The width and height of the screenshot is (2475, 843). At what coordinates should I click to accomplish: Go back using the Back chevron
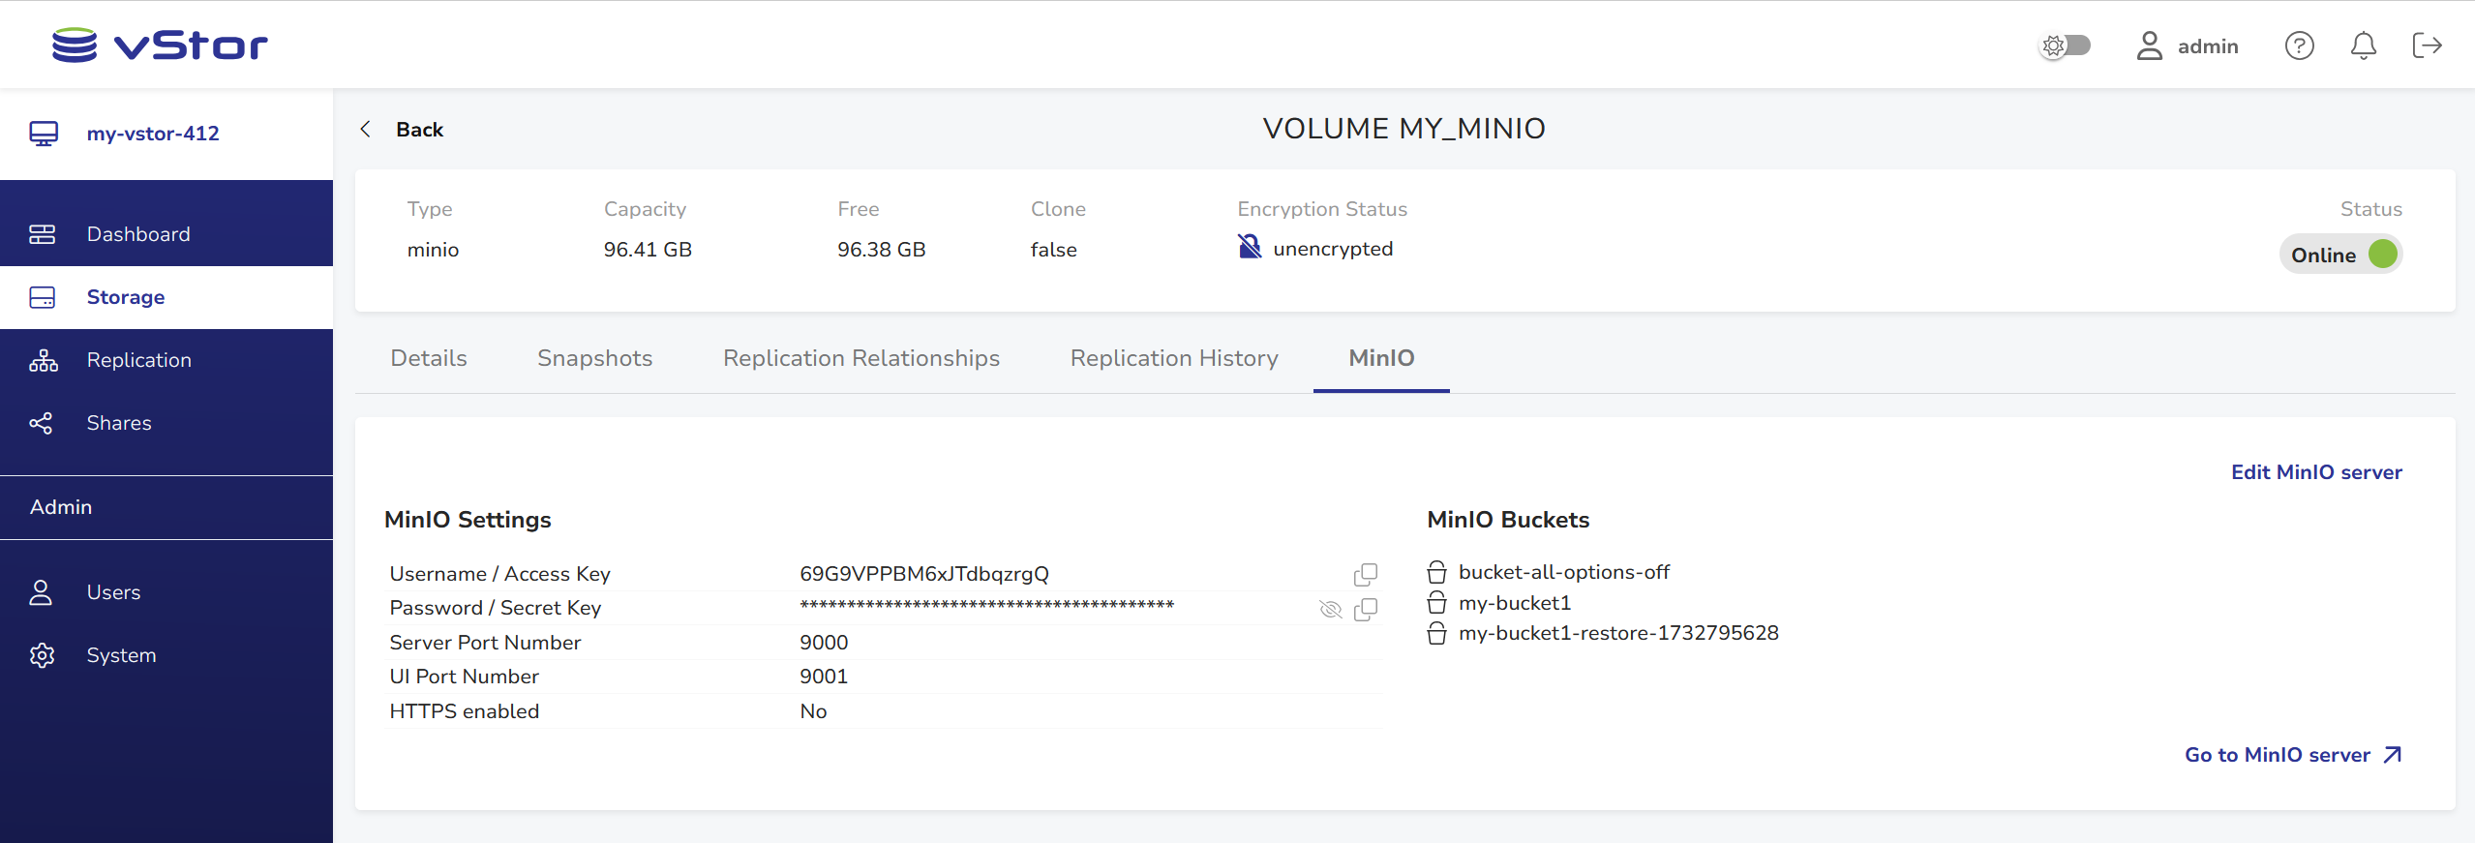tap(366, 130)
